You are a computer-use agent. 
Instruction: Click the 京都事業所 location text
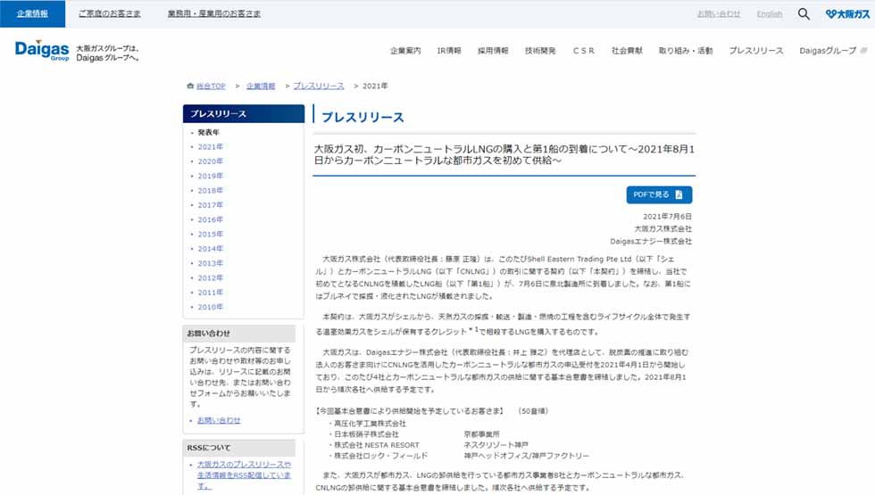pyautogui.click(x=481, y=434)
